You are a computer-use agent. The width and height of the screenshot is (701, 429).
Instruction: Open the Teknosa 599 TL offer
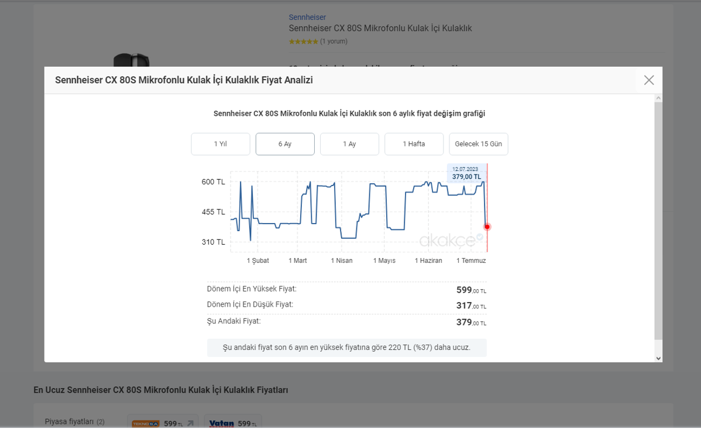pos(156,423)
